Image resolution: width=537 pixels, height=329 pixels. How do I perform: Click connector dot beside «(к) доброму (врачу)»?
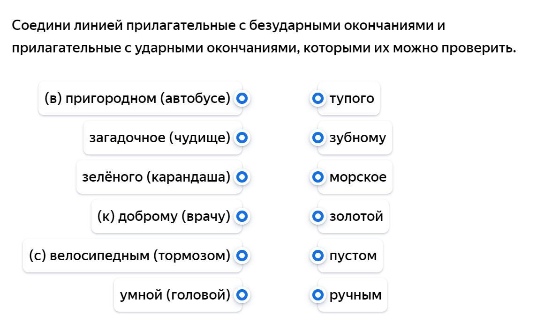[x=242, y=217]
